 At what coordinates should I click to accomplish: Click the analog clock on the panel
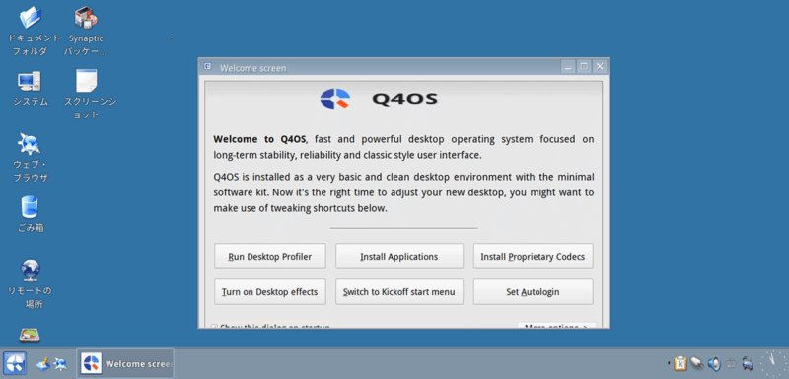click(774, 363)
